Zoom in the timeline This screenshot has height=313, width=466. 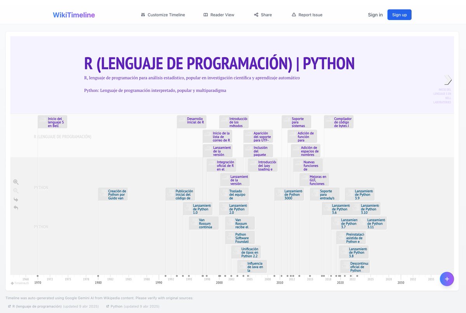click(16, 182)
